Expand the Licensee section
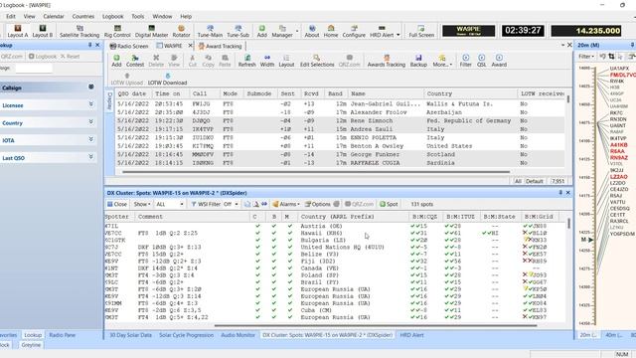The height and width of the screenshot is (358, 636). pyautogui.click(x=90, y=104)
